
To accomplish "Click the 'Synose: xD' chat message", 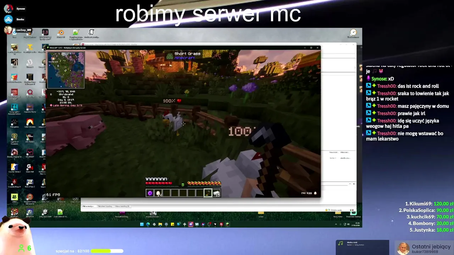I will pos(380,79).
